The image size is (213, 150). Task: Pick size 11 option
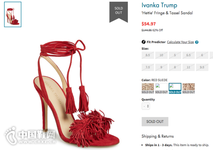pos(189,67)
